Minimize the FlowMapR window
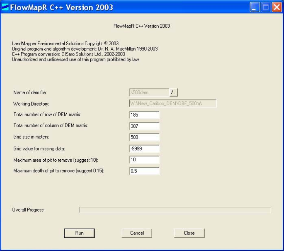Viewport: 284px width, 251px height. pos(255,7)
